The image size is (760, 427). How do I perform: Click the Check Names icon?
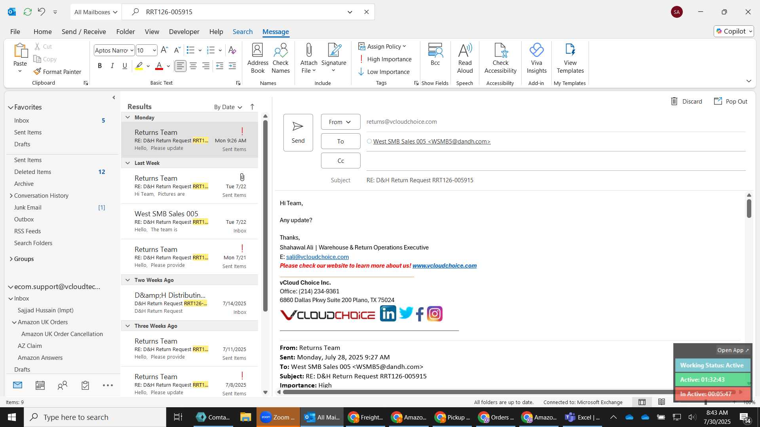(x=281, y=58)
